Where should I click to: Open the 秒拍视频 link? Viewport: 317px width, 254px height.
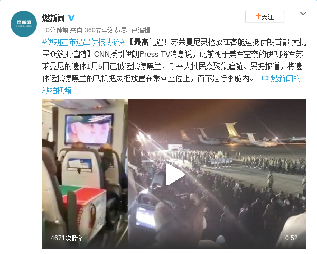click(57, 90)
